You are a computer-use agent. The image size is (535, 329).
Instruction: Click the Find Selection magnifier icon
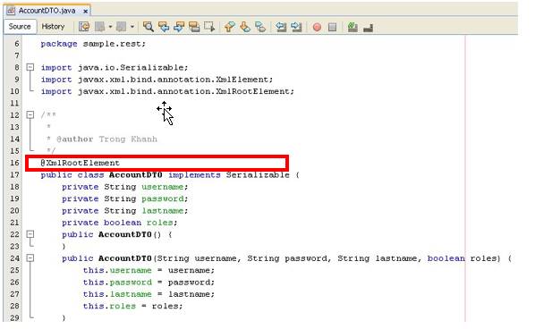[149, 27]
